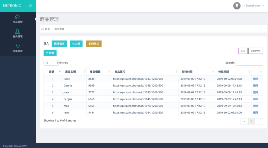Click the 新增 add button

(50, 53)
